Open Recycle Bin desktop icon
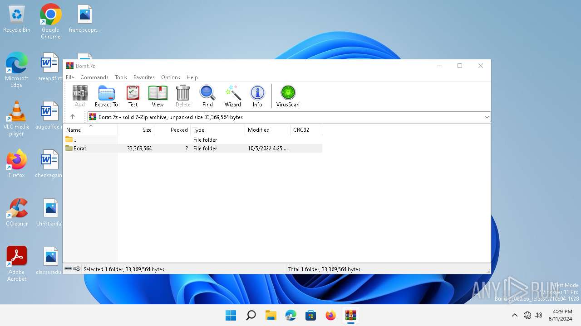The height and width of the screenshot is (326, 581). click(17, 19)
